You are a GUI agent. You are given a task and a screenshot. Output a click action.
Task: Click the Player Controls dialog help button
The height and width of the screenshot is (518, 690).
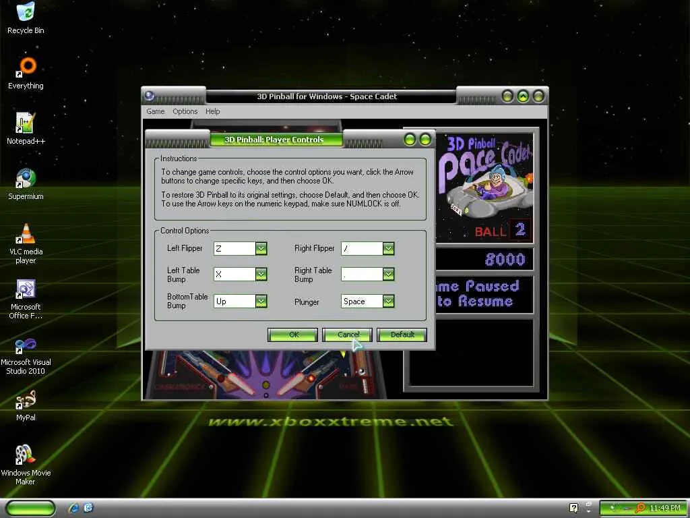point(410,140)
